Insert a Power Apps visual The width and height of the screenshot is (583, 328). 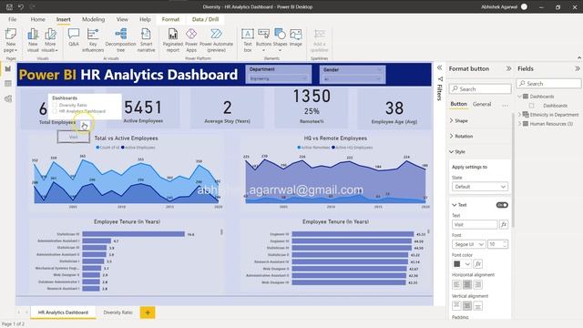[191, 40]
